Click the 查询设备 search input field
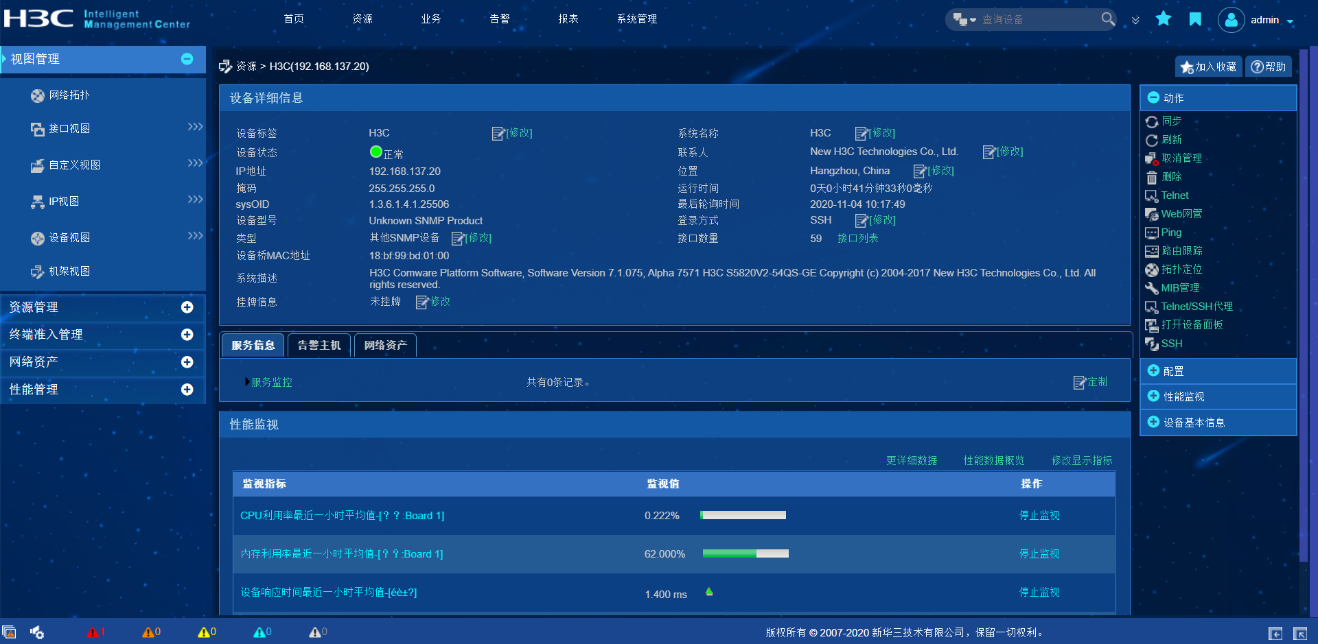 (1038, 20)
